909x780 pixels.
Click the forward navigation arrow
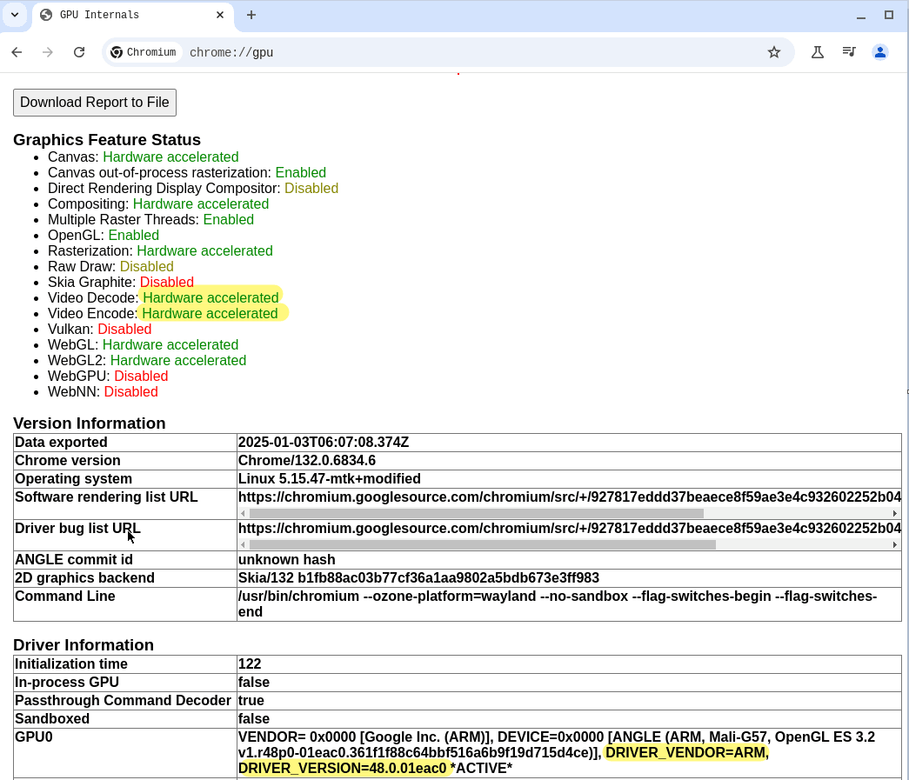pos(48,52)
